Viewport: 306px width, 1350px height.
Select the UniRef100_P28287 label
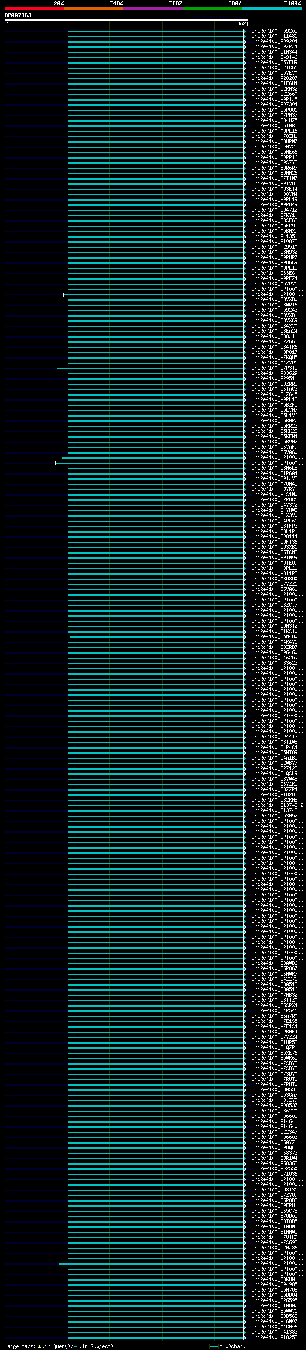click(x=274, y=78)
